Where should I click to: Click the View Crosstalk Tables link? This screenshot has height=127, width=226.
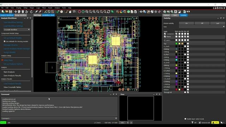coord(12,87)
